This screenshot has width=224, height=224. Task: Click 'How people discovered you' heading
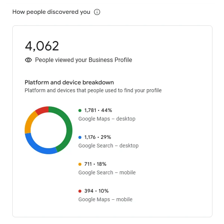coord(51,12)
